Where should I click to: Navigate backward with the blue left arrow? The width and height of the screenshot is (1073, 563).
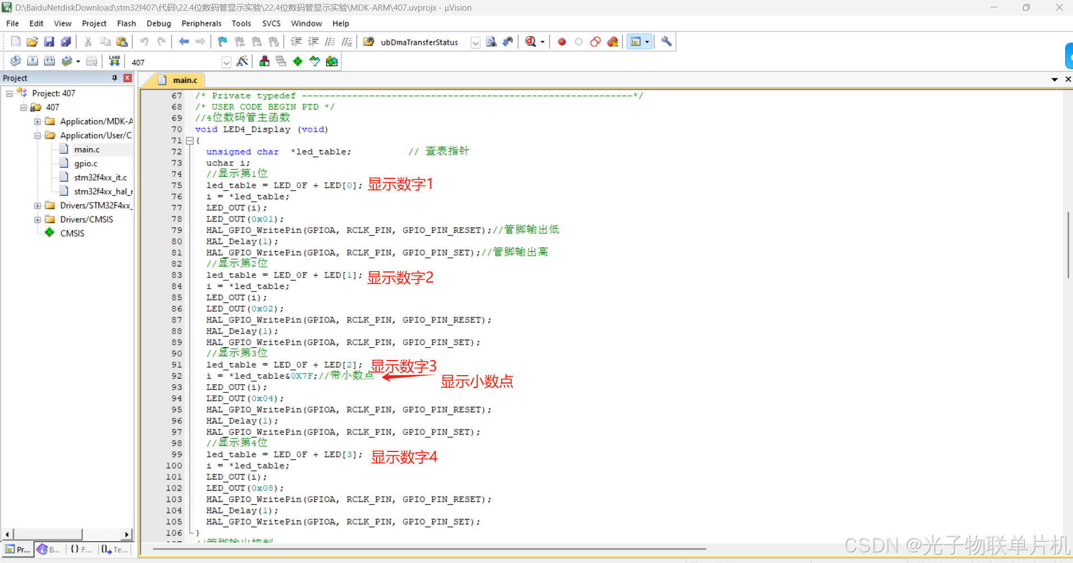[x=184, y=41]
